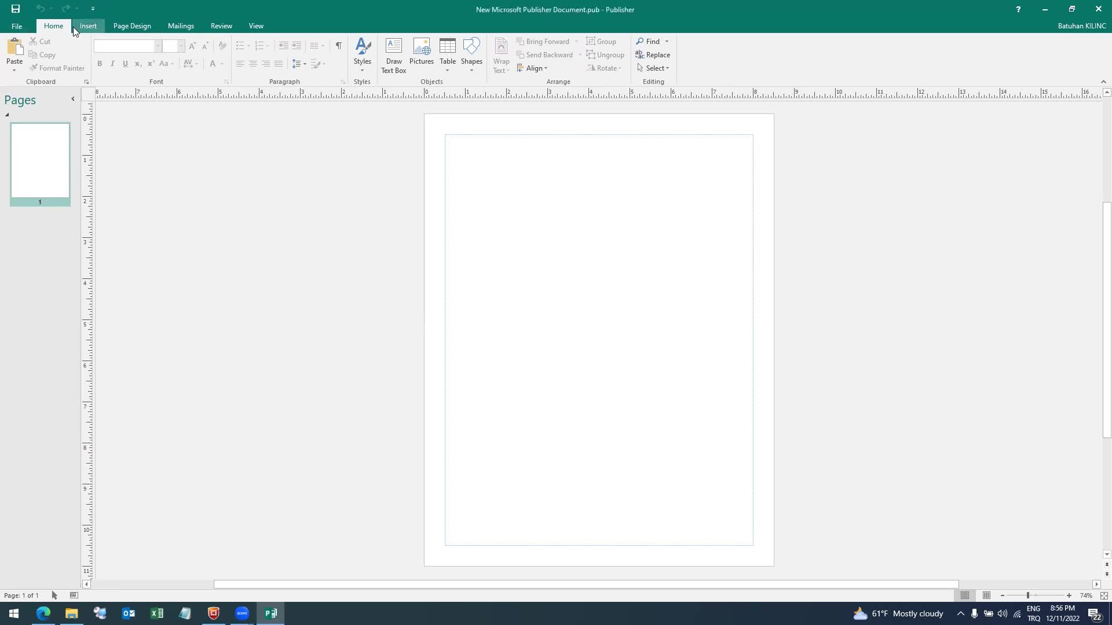Toggle Bold formatting
This screenshot has width=1112, height=625.
pyautogui.click(x=100, y=64)
